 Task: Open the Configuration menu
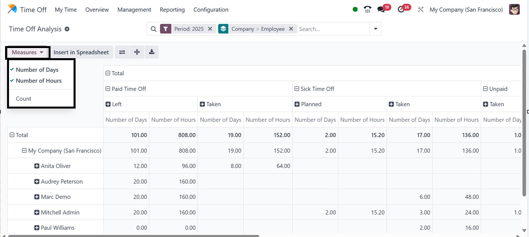[x=211, y=9]
